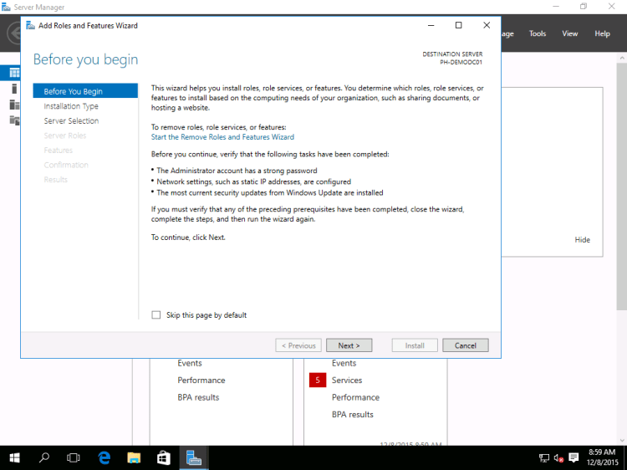Open the Action Center notification icon

(x=573, y=457)
